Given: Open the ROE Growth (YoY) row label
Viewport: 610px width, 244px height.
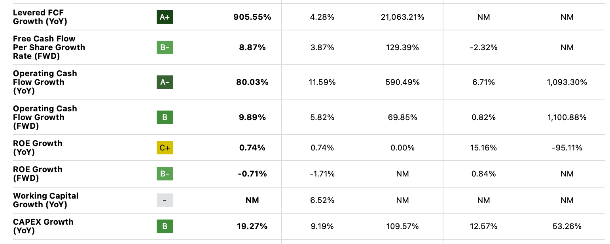Looking at the screenshot, I should pos(38,148).
